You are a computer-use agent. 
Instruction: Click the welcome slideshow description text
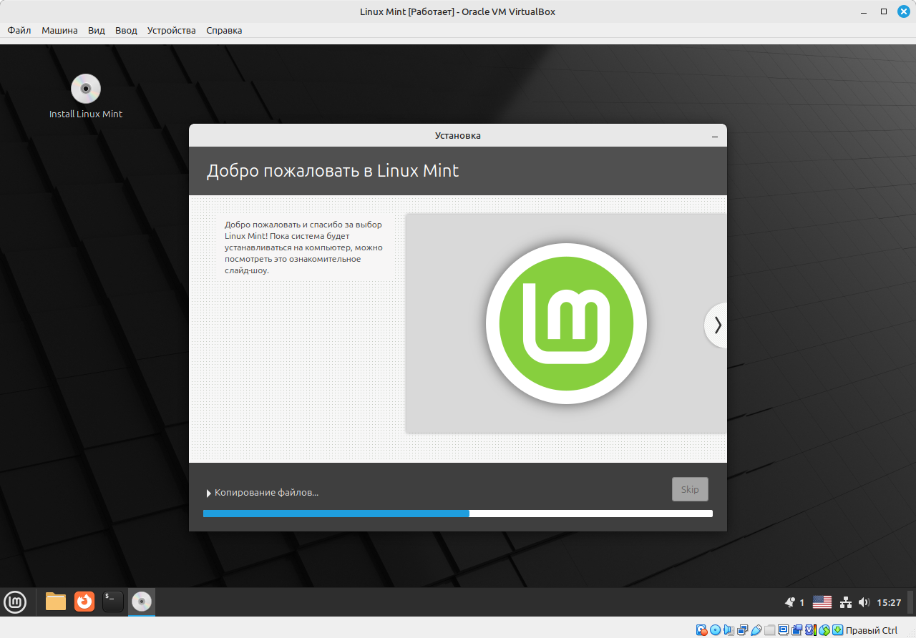pyautogui.click(x=303, y=247)
